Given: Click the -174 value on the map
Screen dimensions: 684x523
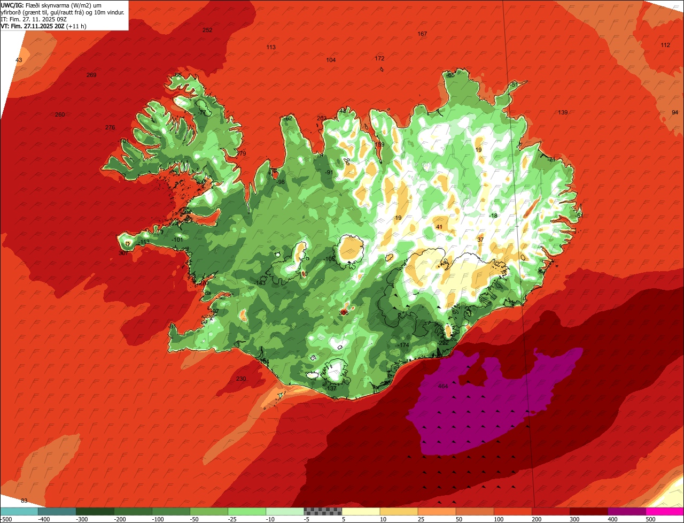Looking at the screenshot, I should tap(403, 345).
